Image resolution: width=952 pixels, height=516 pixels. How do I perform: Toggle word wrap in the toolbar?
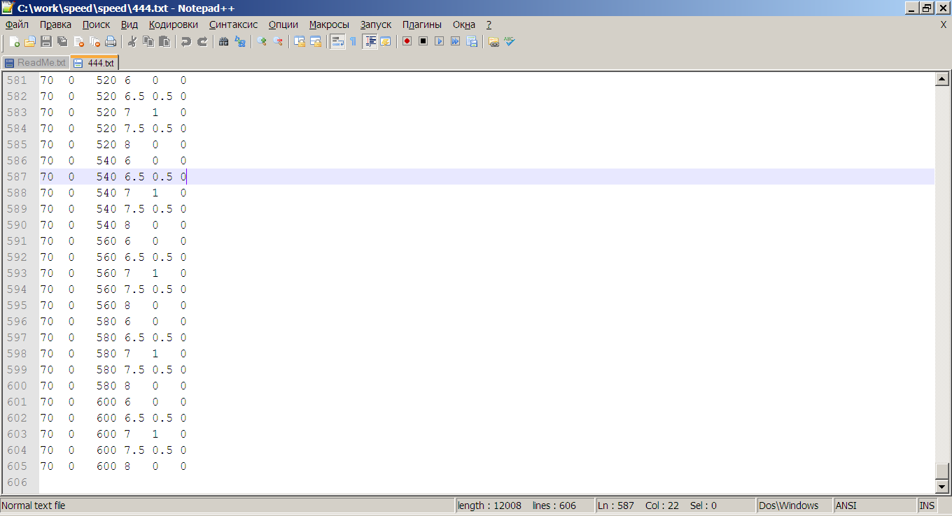pos(337,41)
